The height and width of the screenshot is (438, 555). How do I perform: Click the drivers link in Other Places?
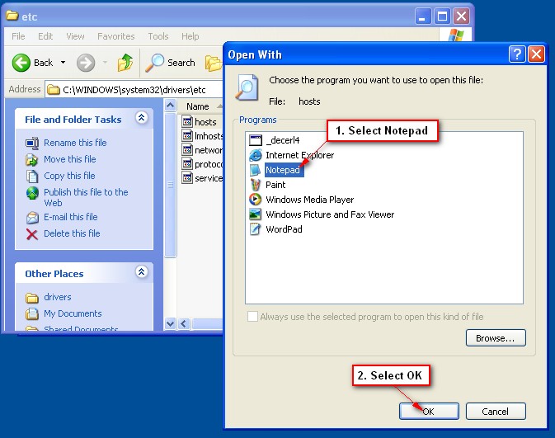click(58, 297)
